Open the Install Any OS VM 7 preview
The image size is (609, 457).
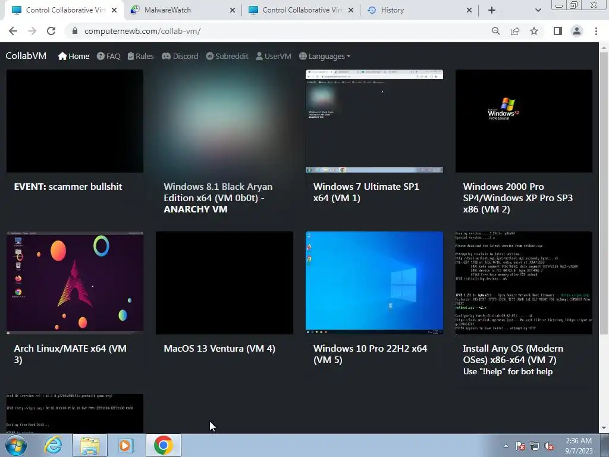coord(524,283)
